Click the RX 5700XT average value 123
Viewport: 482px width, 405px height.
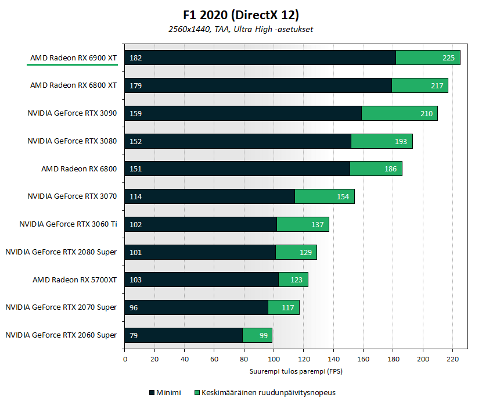tap(296, 280)
